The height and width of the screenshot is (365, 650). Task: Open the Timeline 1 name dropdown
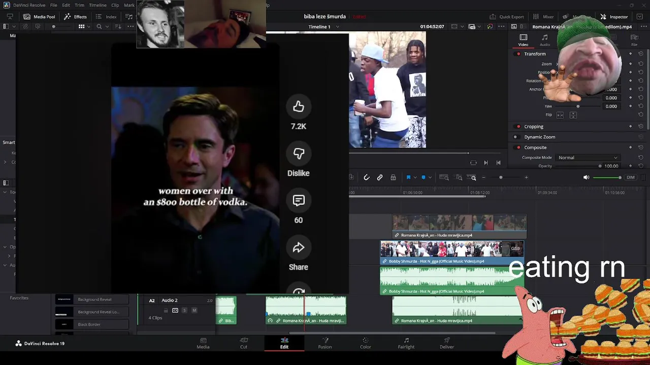(337, 27)
